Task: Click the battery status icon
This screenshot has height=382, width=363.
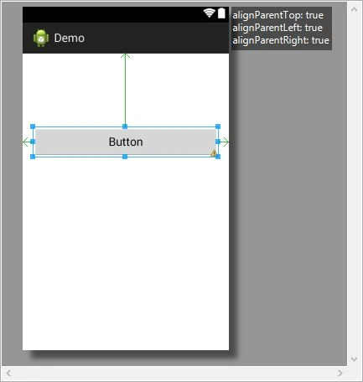Action: click(x=221, y=13)
